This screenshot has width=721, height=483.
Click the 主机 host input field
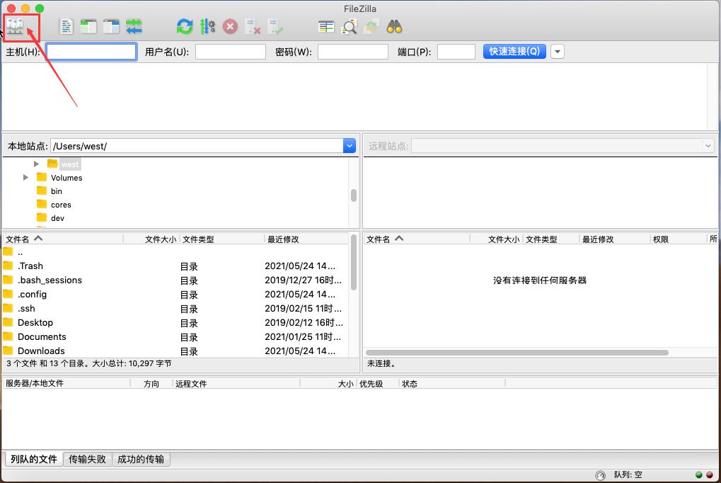(x=91, y=52)
